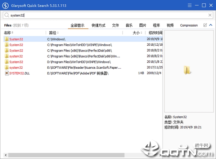Viewport: 216px width, 159px height.
Task: Switch to the 文件 tab
Action: pyautogui.click(x=116, y=25)
